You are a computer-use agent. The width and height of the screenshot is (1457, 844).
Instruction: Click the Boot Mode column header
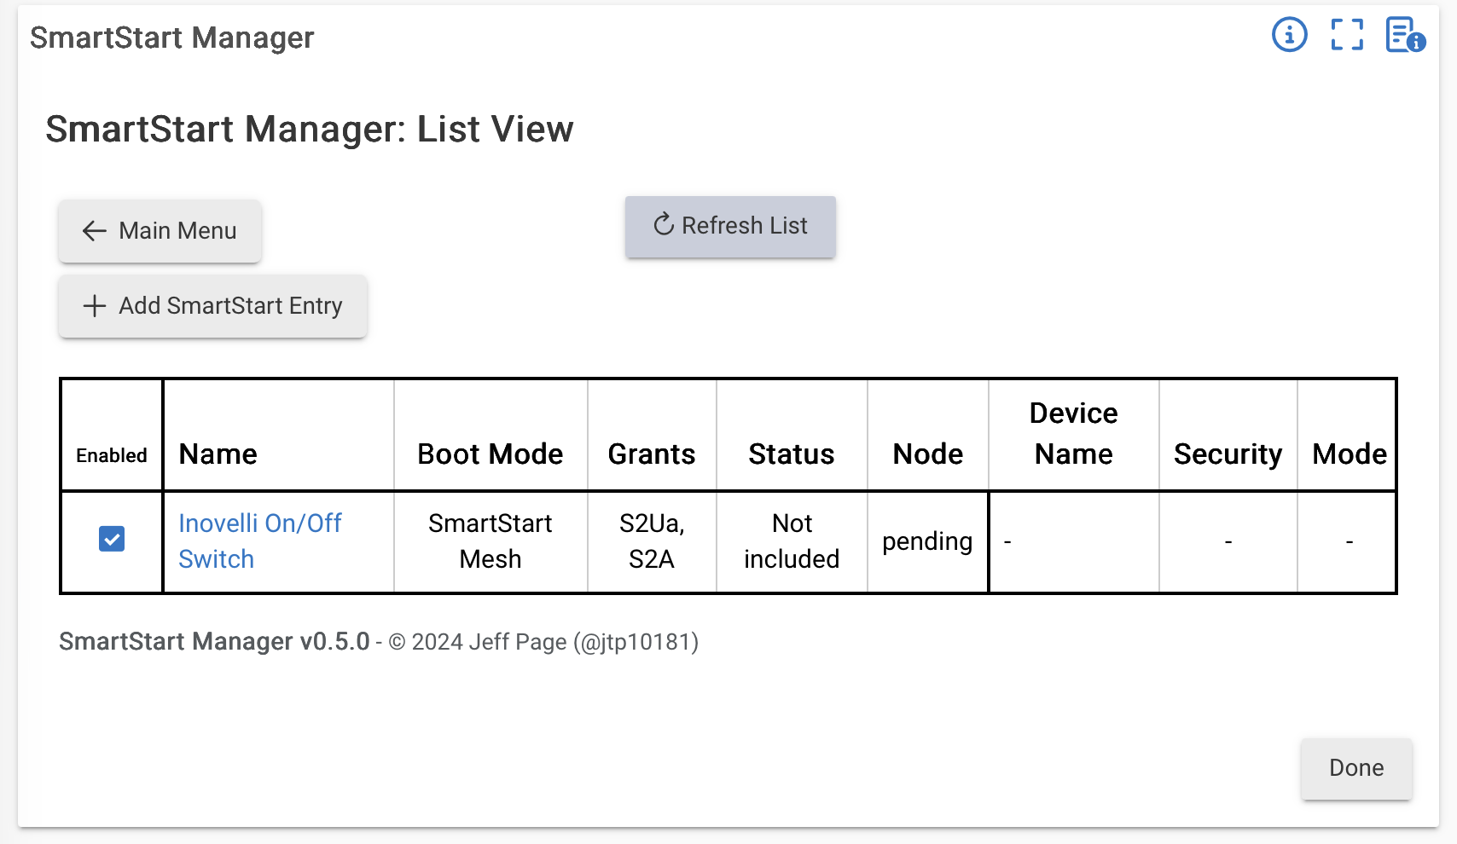[x=490, y=454]
